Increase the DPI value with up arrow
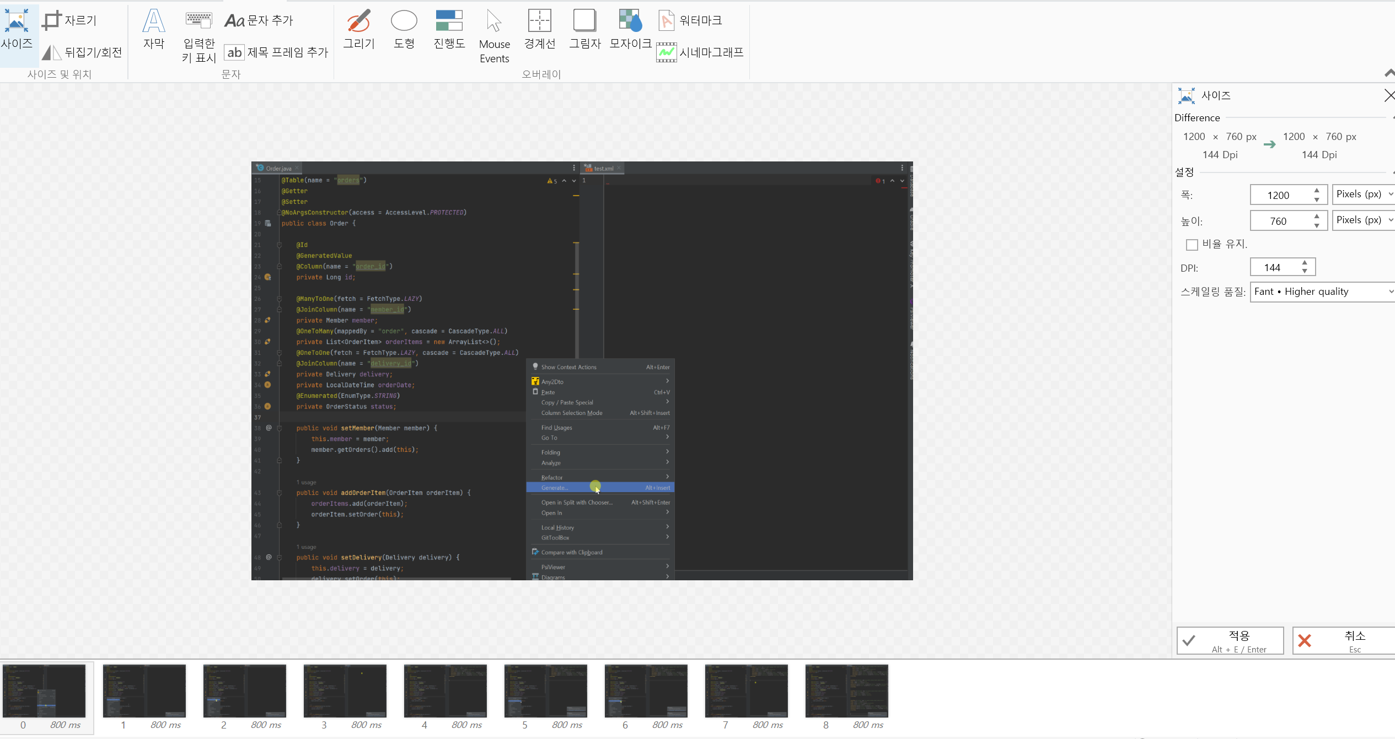 1305,263
